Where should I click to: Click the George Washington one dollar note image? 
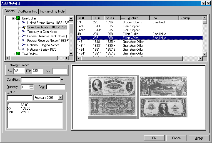[x=164, y=107]
